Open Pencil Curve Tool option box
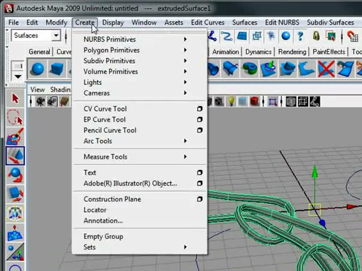362x271 pixels. [200, 130]
